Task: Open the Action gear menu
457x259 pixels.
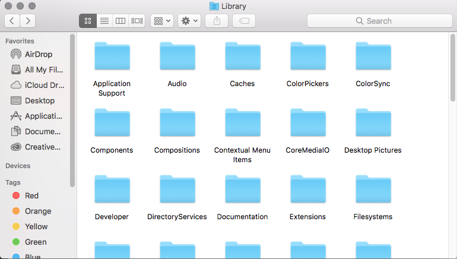Action: point(189,21)
